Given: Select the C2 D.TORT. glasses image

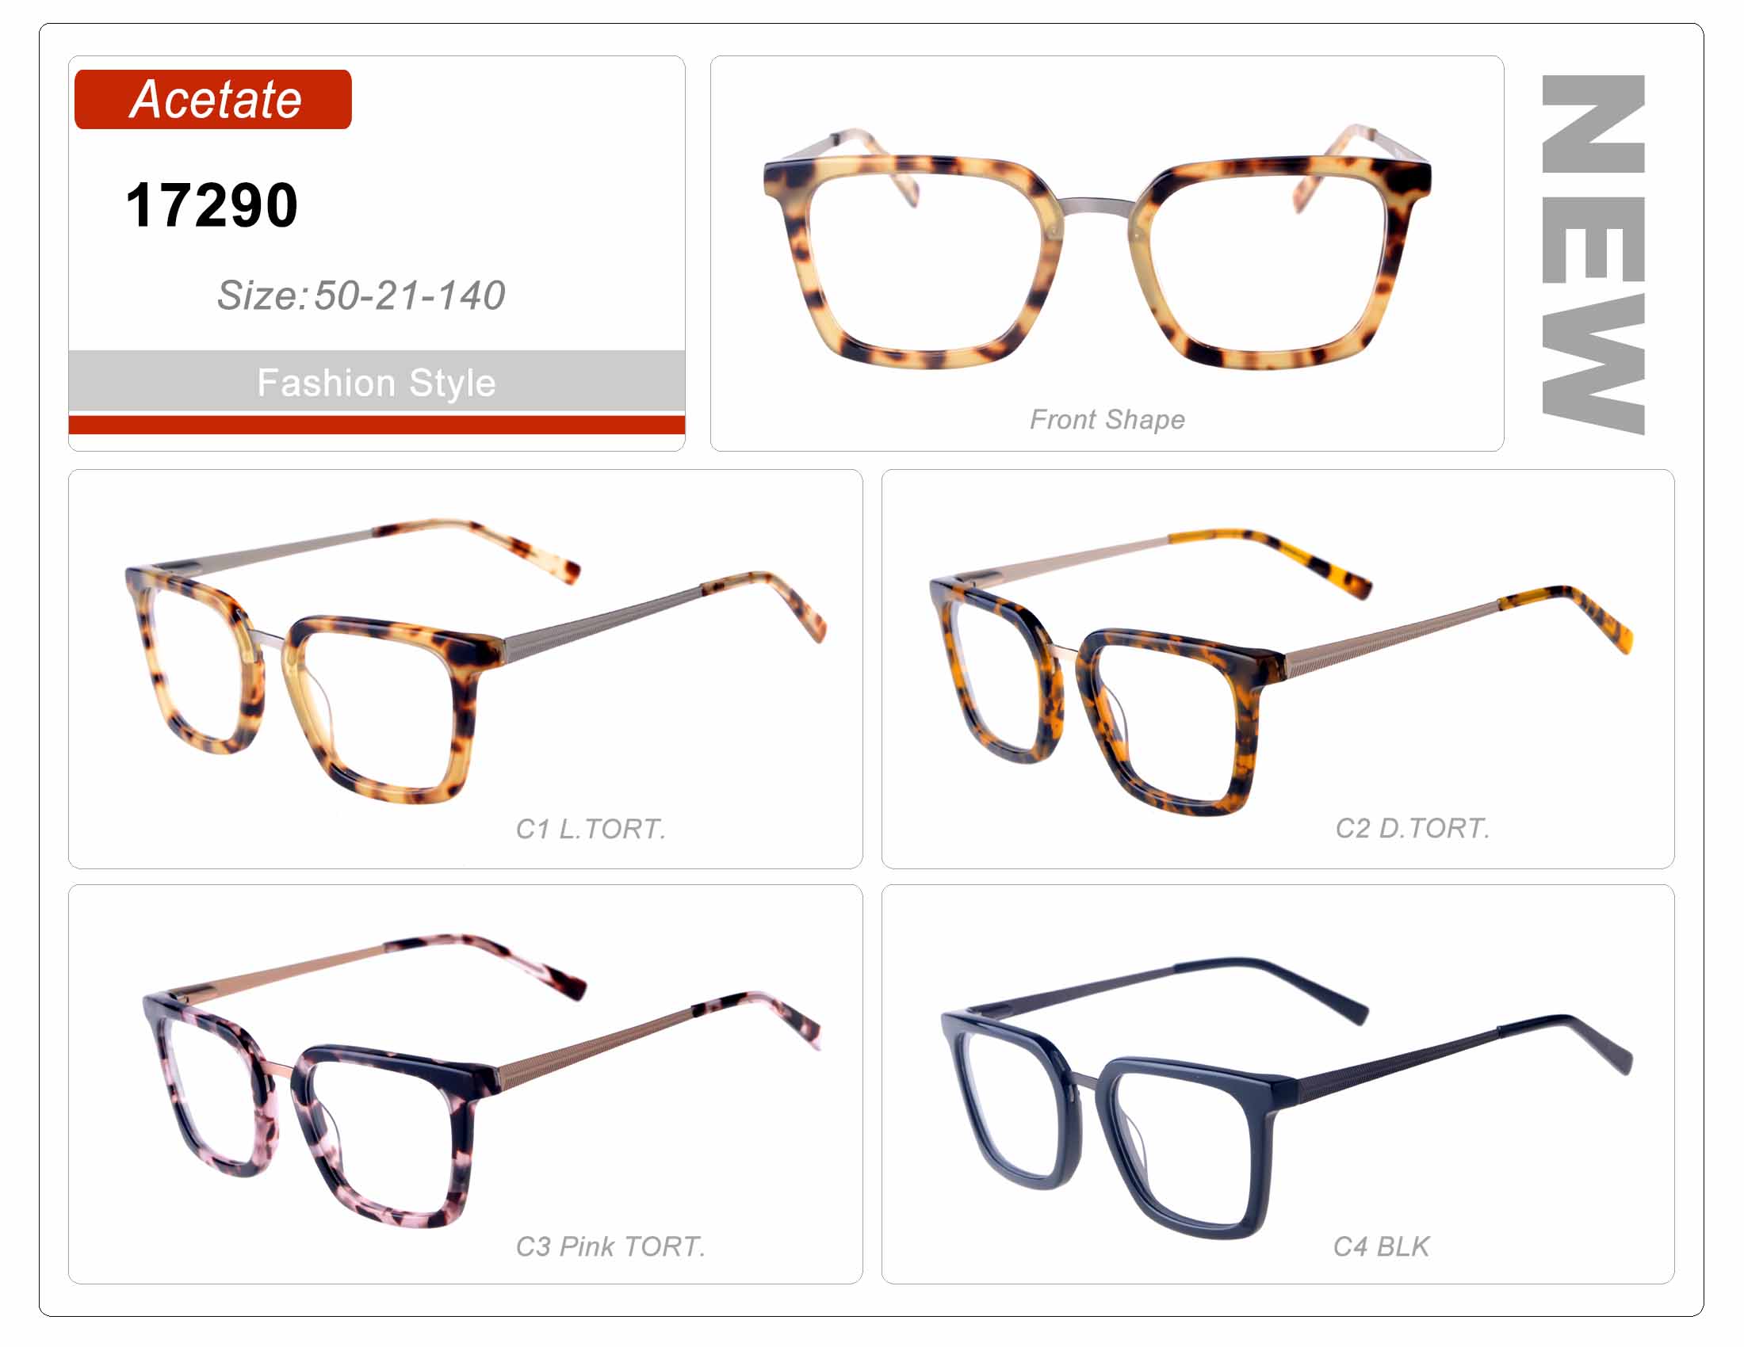Looking at the screenshot, I should point(1281,670).
